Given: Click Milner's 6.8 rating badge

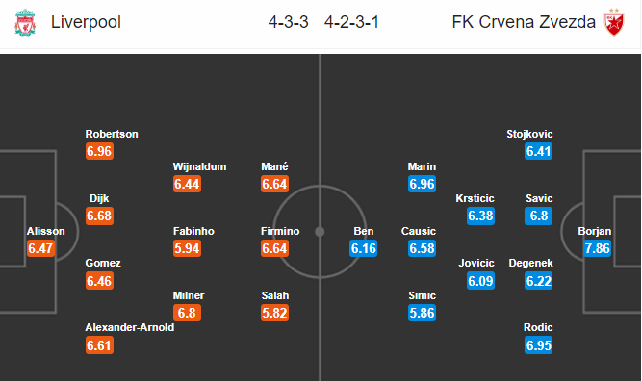Looking at the screenshot, I should tap(187, 313).
